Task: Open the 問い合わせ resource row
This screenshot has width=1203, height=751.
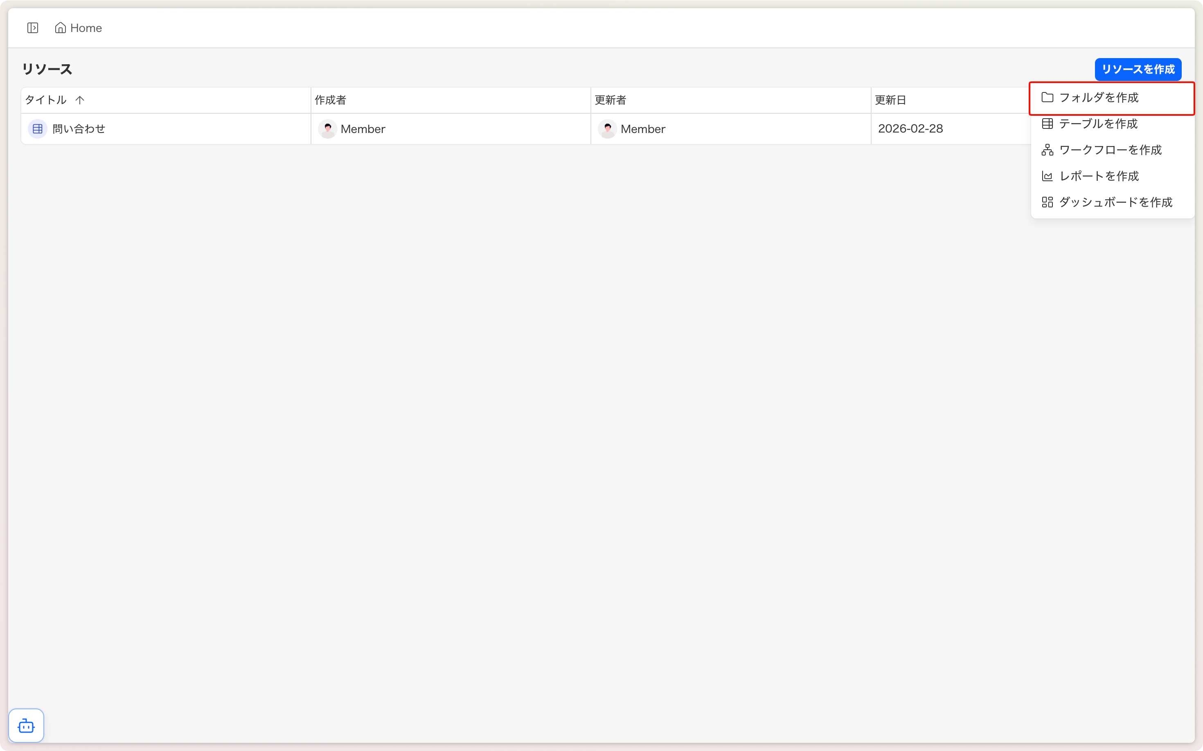Action: [x=79, y=129]
